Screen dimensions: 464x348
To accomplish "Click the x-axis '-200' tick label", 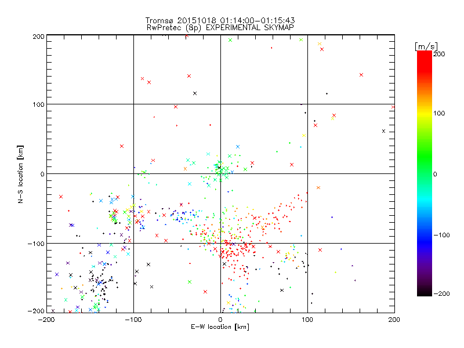I will [46, 320].
